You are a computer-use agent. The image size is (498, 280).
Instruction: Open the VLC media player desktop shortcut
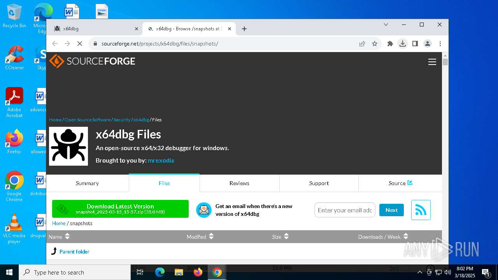[x=14, y=229]
